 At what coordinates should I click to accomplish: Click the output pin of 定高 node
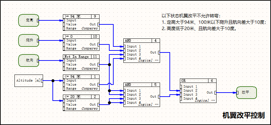(x=38, y=20)
